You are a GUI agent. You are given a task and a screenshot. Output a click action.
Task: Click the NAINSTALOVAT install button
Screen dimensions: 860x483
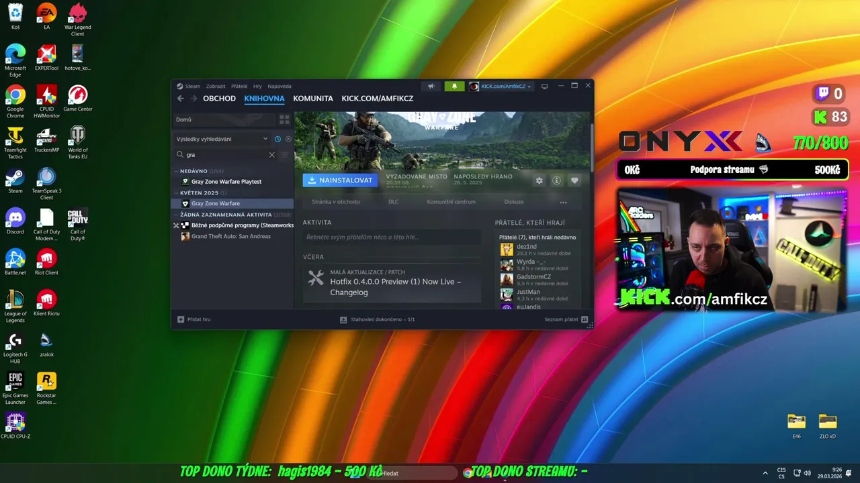coord(340,180)
